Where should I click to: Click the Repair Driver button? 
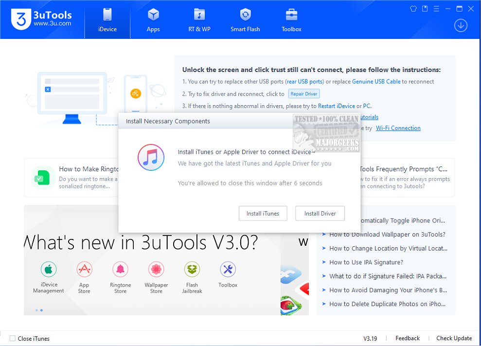click(303, 93)
